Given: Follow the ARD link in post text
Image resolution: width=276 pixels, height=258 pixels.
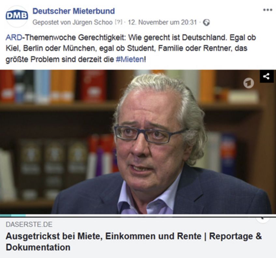Looking at the screenshot, I should (14, 38).
